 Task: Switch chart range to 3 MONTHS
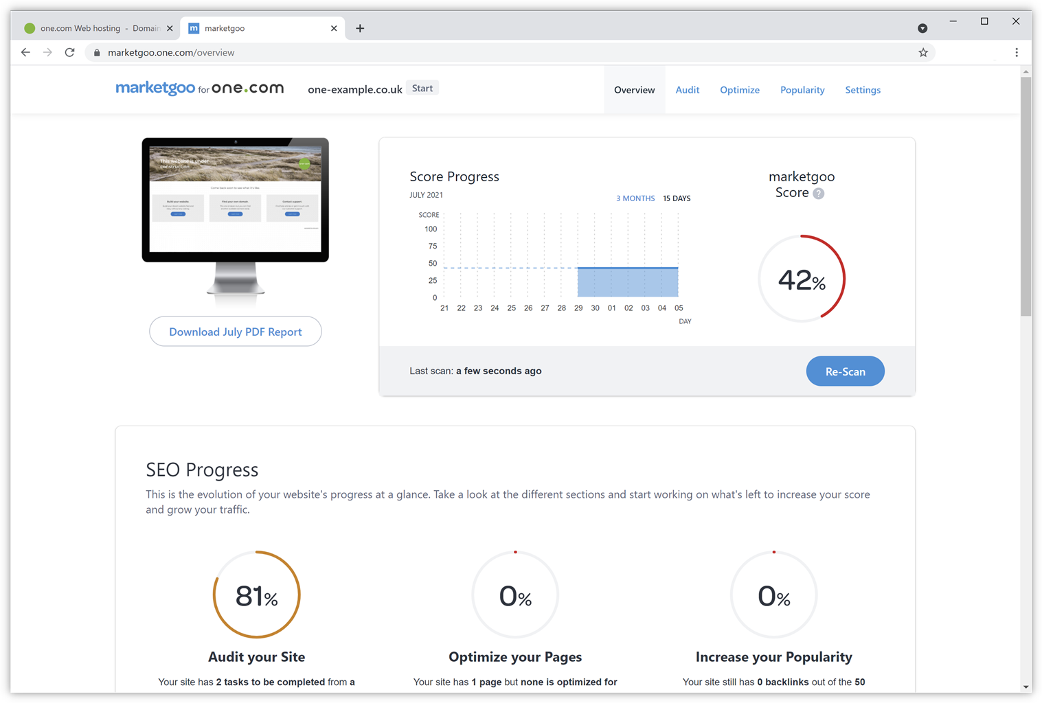635,198
